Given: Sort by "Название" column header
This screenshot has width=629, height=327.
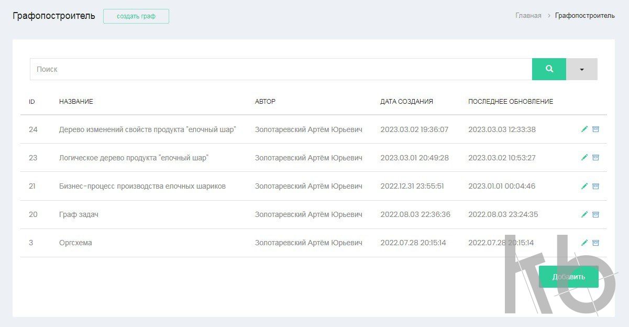Looking at the screenshot, I should [x=76, y=102].
